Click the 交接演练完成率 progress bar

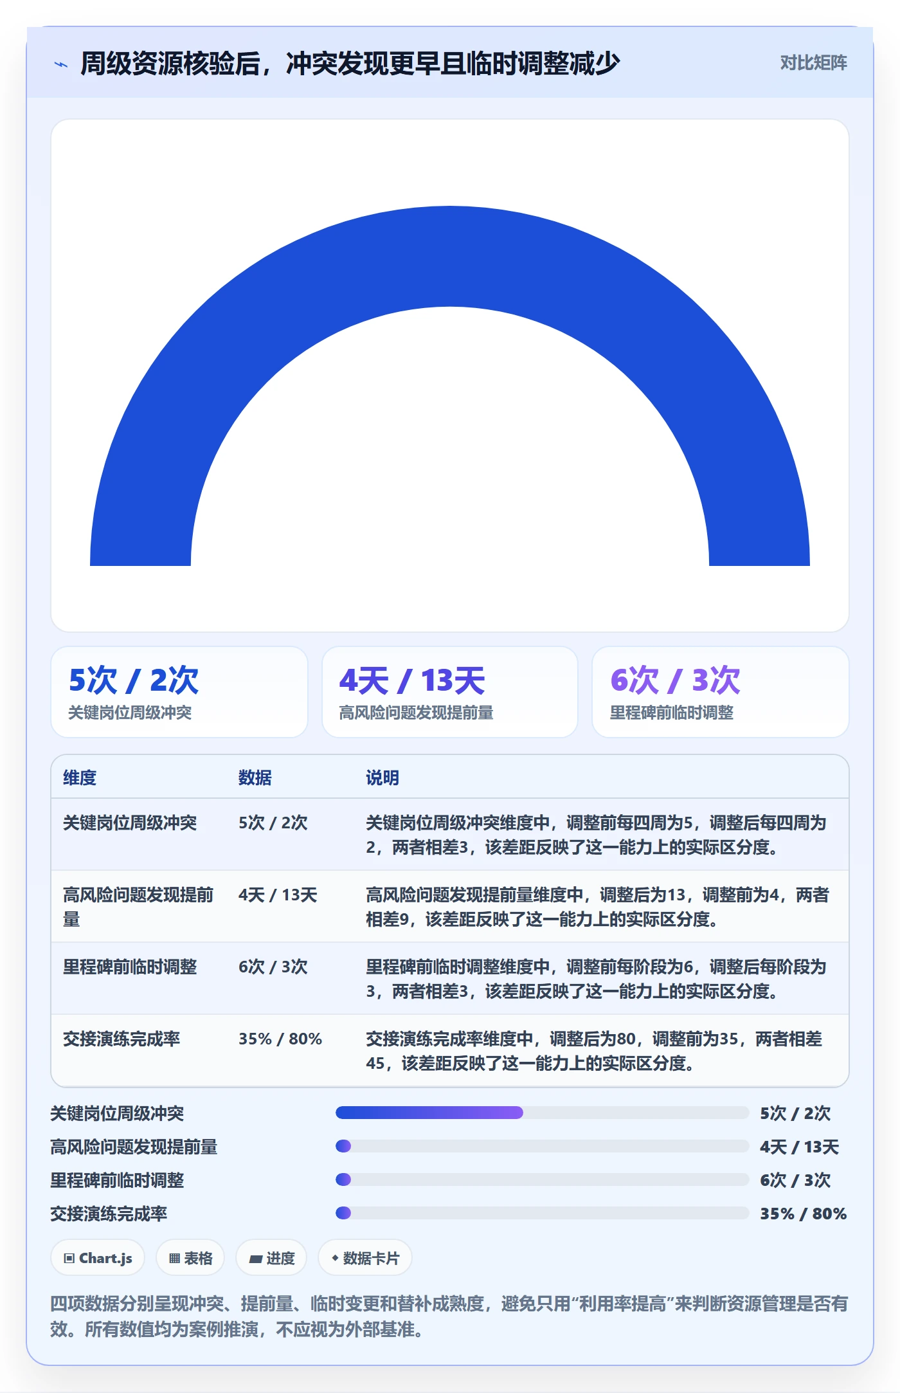(x=542, y=1213)
